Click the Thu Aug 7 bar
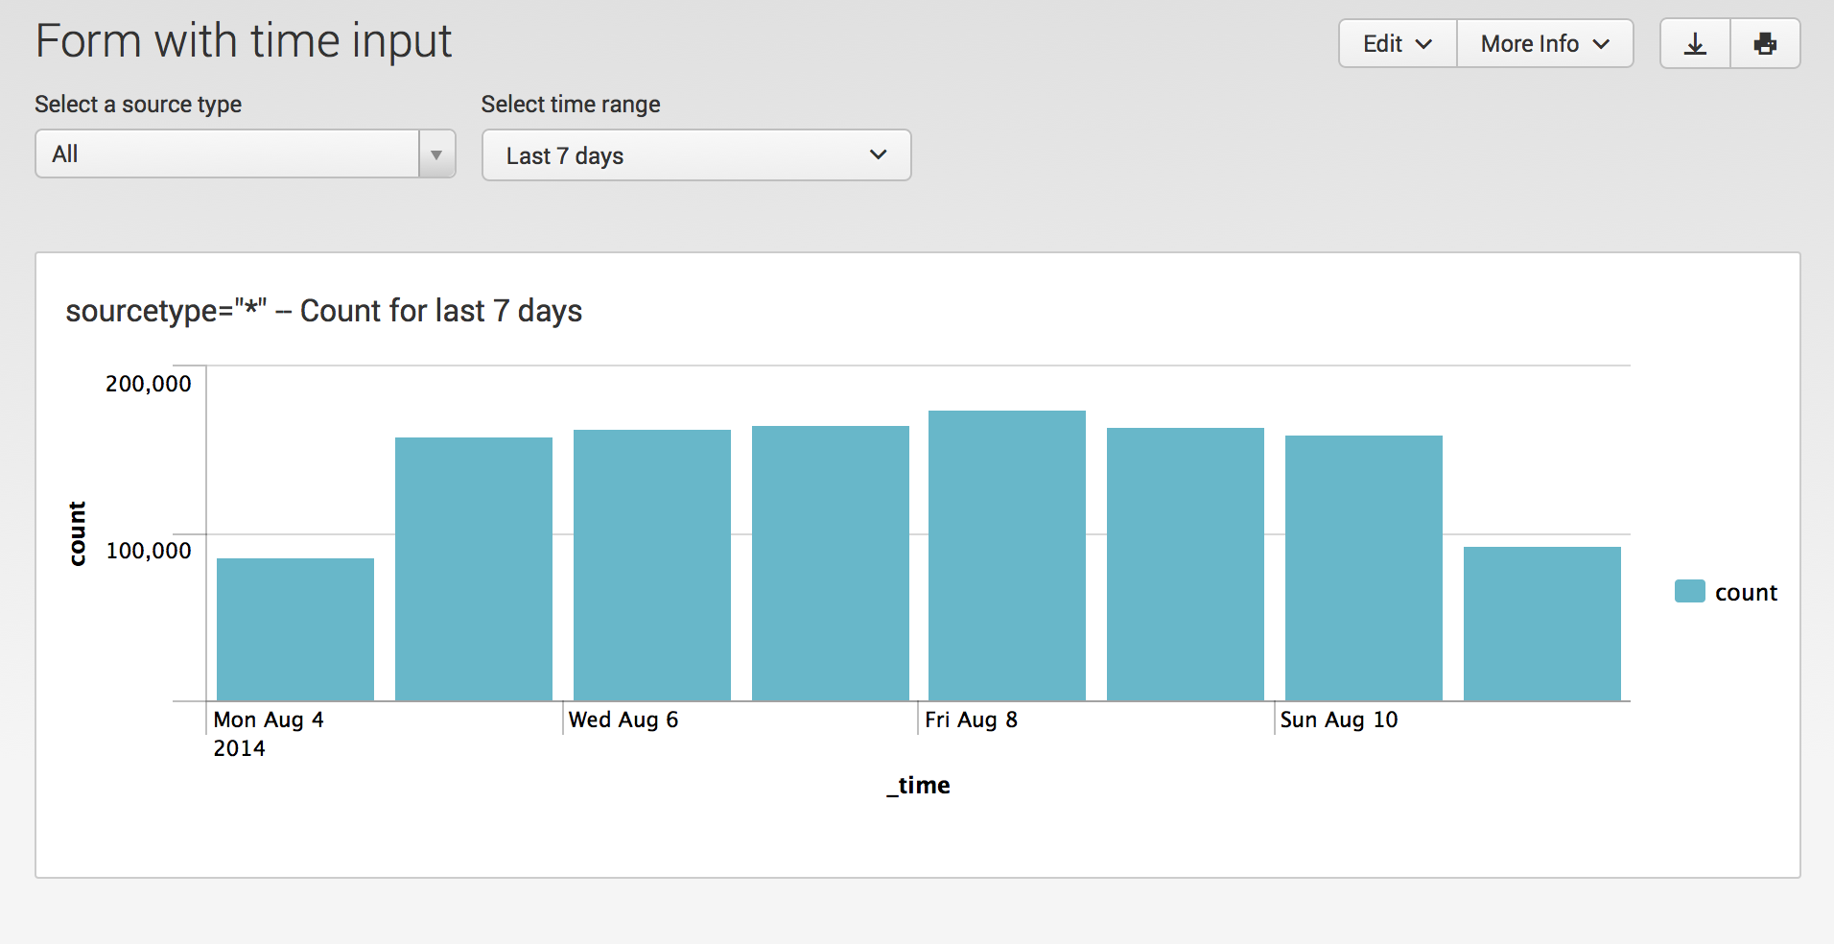 coord(831,563)
